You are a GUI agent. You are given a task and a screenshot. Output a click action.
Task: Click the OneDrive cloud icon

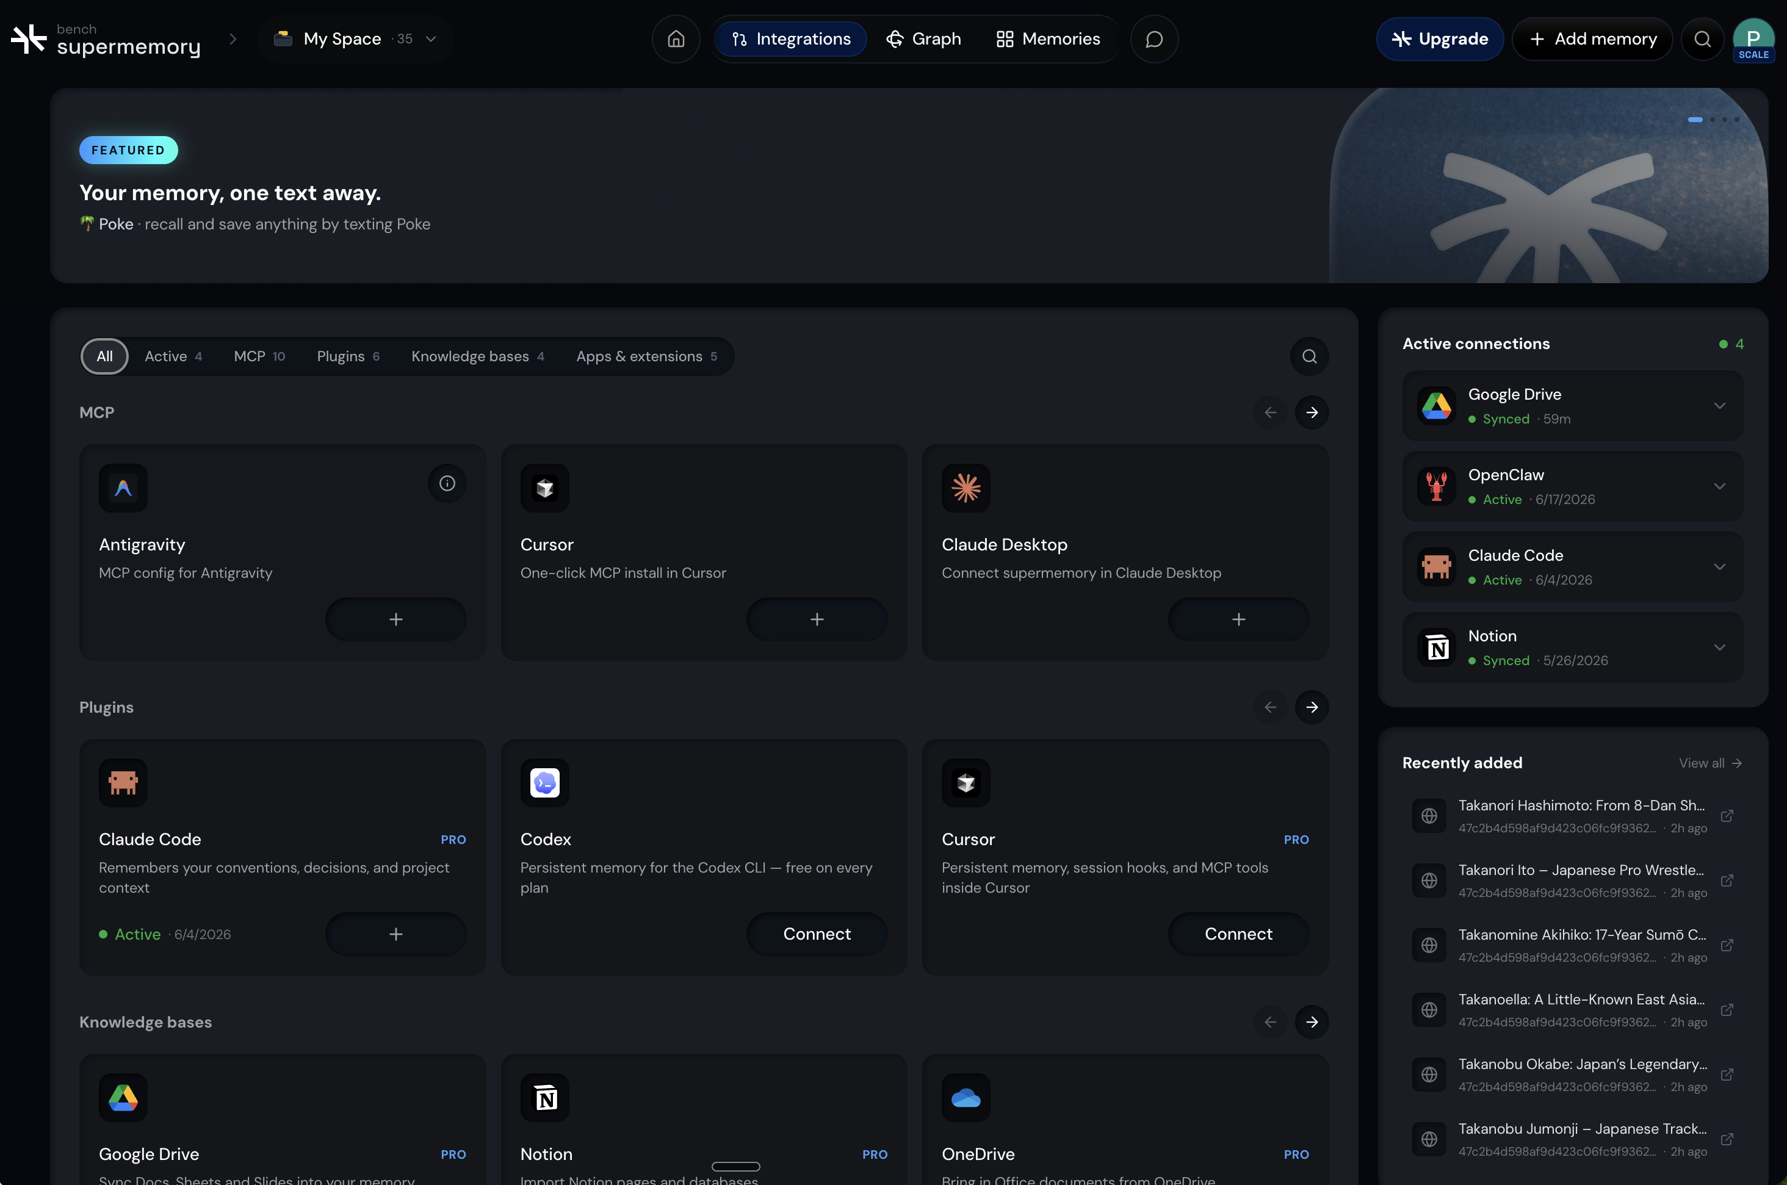pyautogui.click(x=966, y=1097)
